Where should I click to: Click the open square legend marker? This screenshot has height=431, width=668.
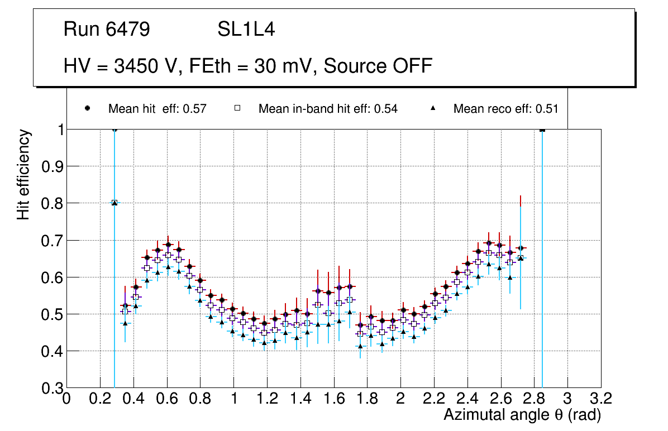pos(237,109)
